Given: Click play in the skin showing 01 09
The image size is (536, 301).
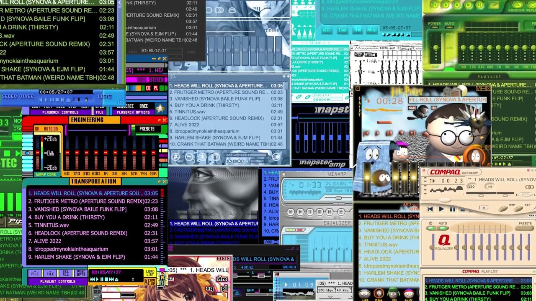Looking at the screenshot, I should pos(286,285).
